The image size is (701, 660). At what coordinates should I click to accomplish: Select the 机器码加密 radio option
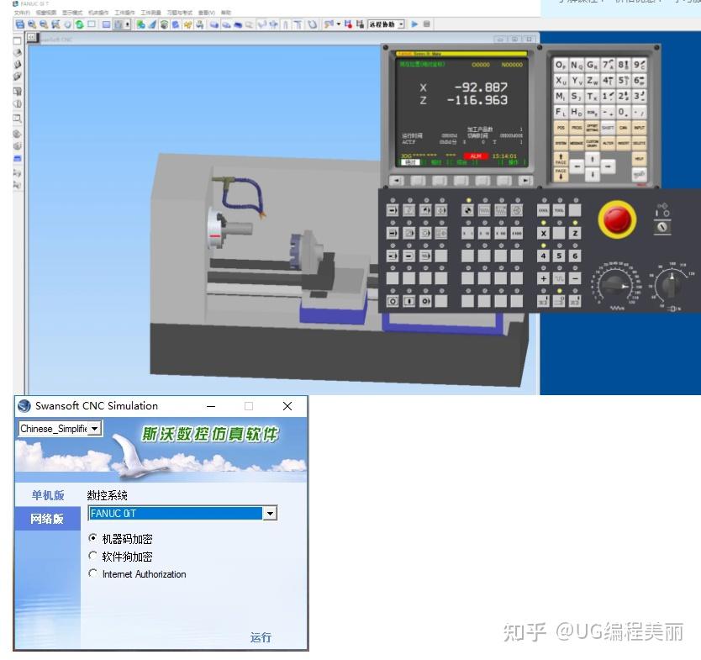(92, 538)
